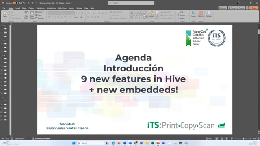Open the Layout dropdown
Image resolution: width=260 pixels, height=146 pixels.
(40, 12)
